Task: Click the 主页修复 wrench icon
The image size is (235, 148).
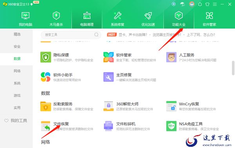Action: pos(108,77)
